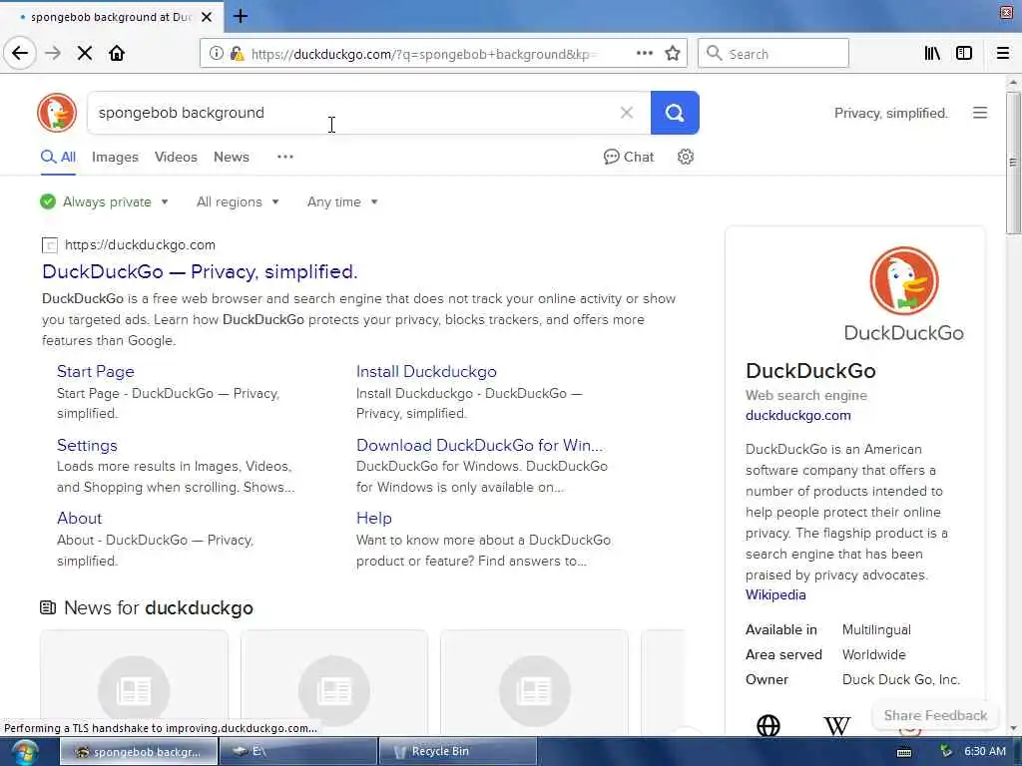Select the spongebob background browser tab

point(112,17)
